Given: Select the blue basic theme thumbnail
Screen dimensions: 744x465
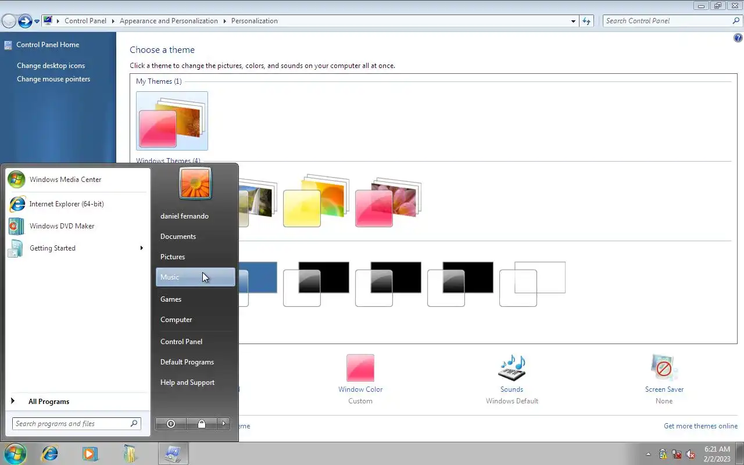Looking at the screenshot, I should pos(258,284).
